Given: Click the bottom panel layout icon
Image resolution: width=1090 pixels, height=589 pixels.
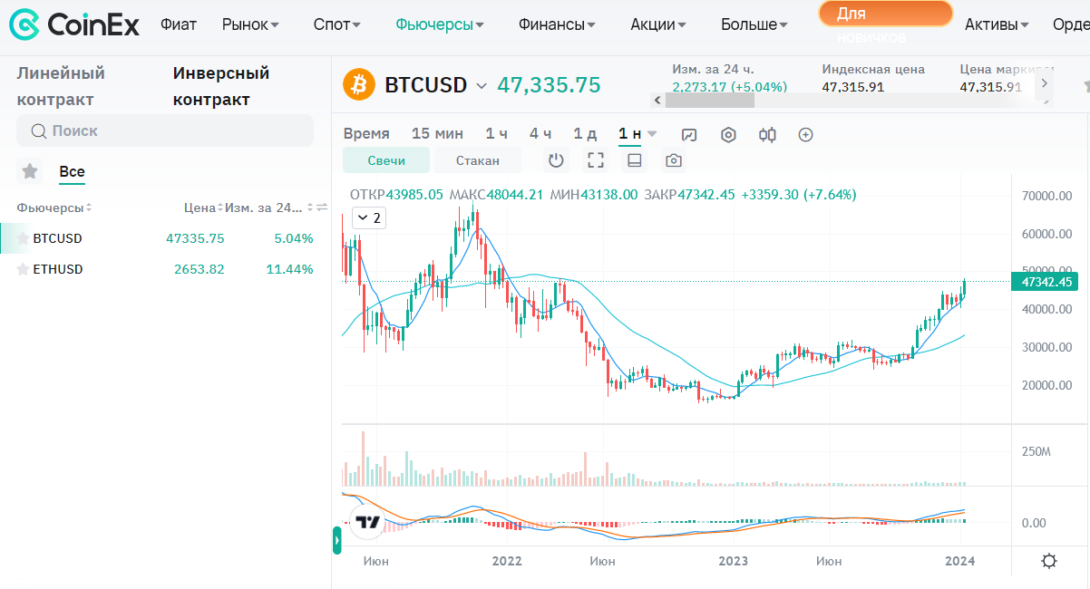Looking at the screenshot, I should tap(635, 160).
